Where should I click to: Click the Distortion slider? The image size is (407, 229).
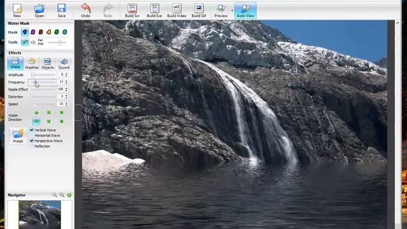point(43,97)
